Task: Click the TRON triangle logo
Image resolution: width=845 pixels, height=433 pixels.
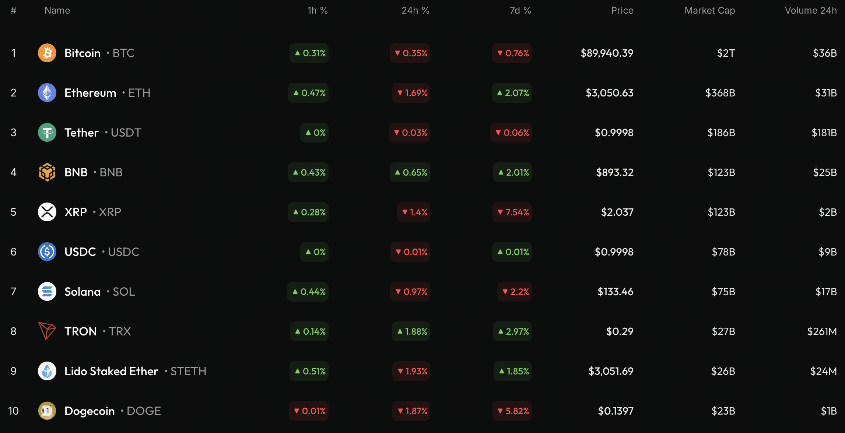Action: tap(46, 331)
